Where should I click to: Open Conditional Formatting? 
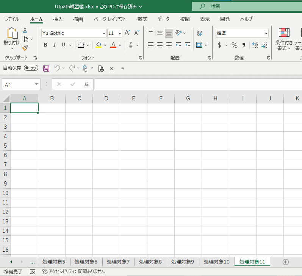point(284,39)
